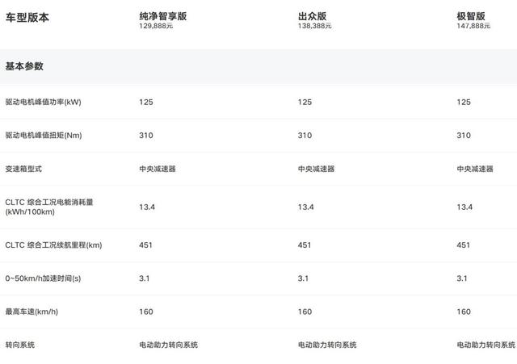Screen dimensions: 517x364
Task: Select the 驱动电机峰值功率(kW) row label
Action: coord(43,103)
